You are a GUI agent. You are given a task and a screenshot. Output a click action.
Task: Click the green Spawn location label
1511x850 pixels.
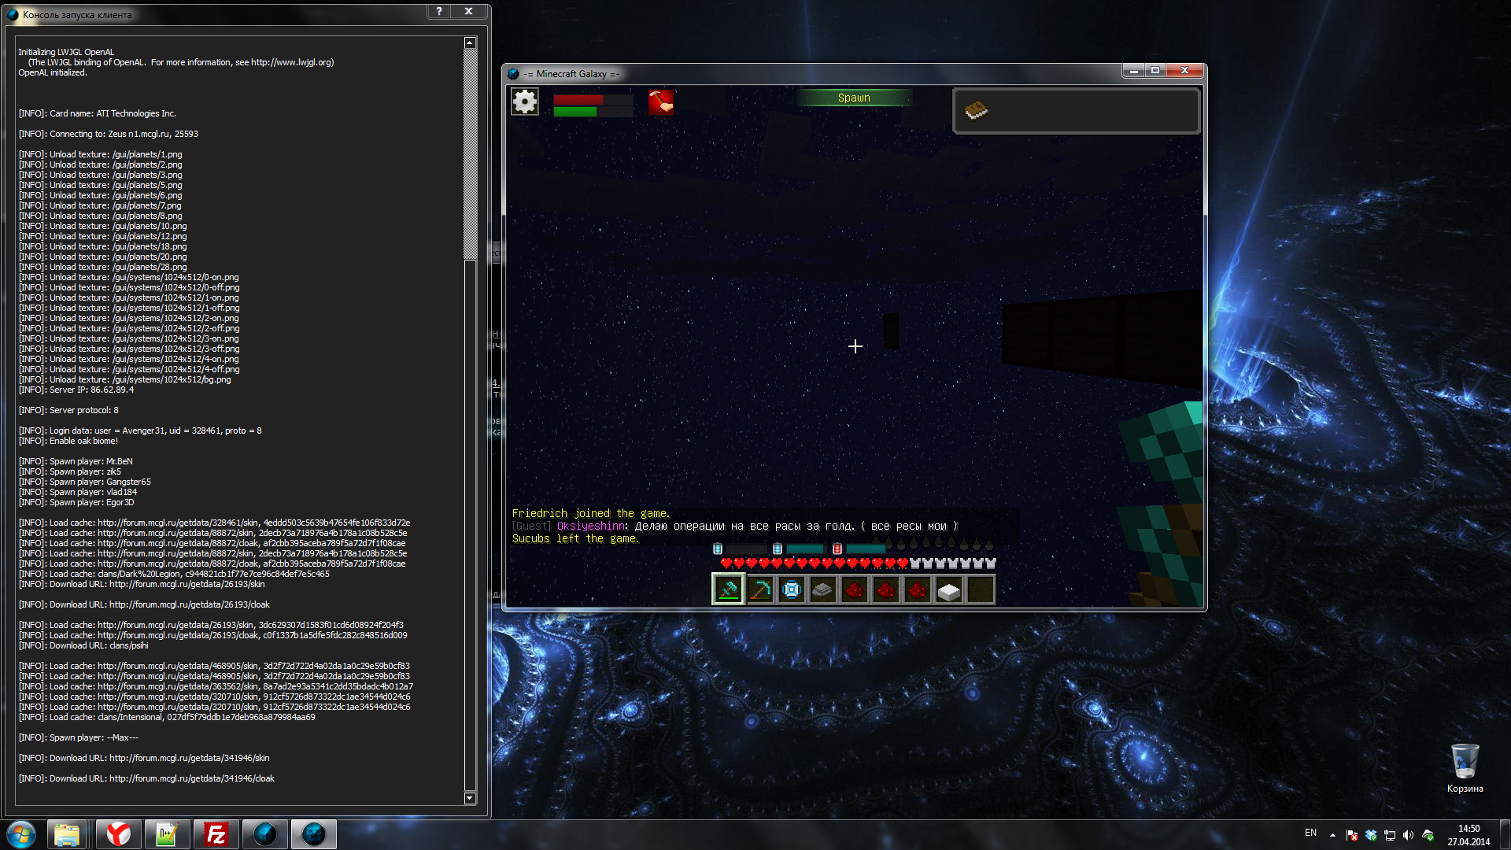click(x=854, y=98)
